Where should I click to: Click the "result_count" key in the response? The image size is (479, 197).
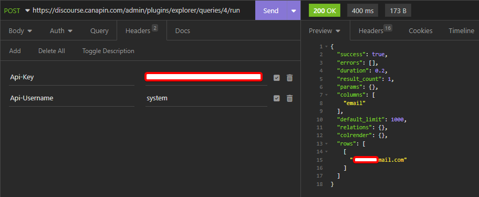[x=359, y=79]
